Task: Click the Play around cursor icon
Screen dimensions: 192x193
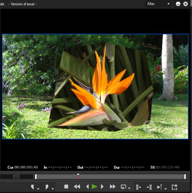Action: (160, 187)
